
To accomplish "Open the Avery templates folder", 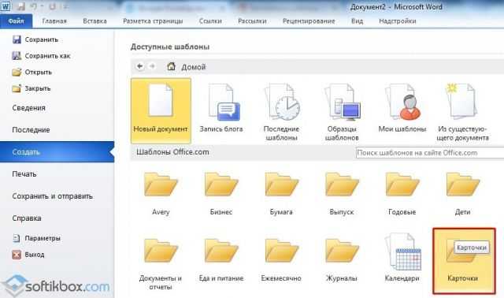I will tap(161, 184).
